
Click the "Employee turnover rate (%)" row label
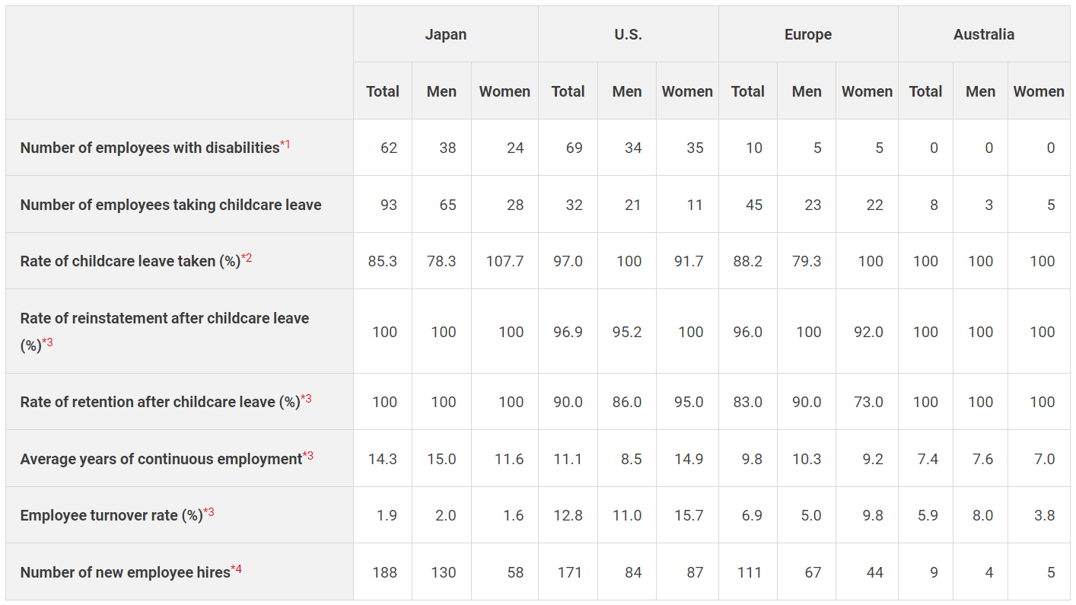[111, 515]
